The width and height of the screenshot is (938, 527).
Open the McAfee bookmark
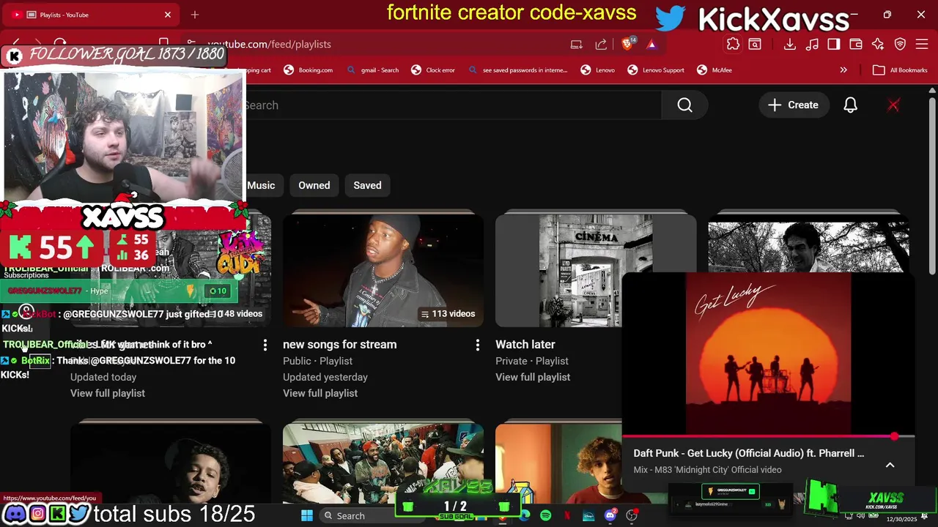[714, 70]
